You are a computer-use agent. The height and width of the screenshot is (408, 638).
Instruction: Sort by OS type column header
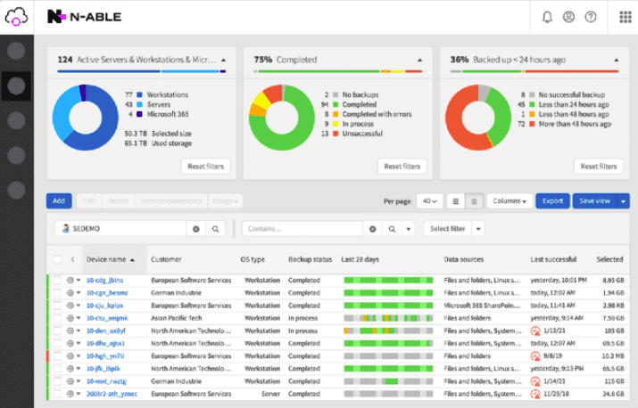point(253,259)
